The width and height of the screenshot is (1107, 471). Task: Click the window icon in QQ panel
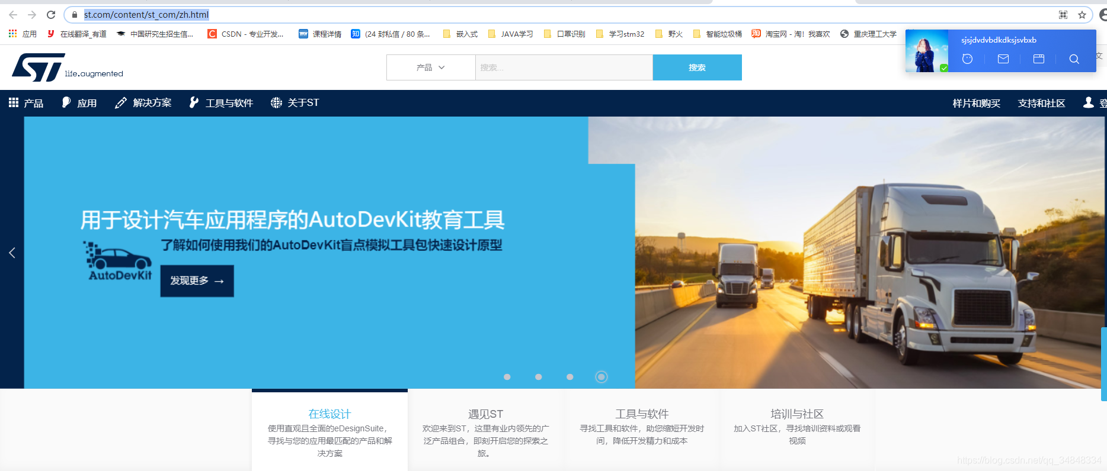click(1038, 59)
